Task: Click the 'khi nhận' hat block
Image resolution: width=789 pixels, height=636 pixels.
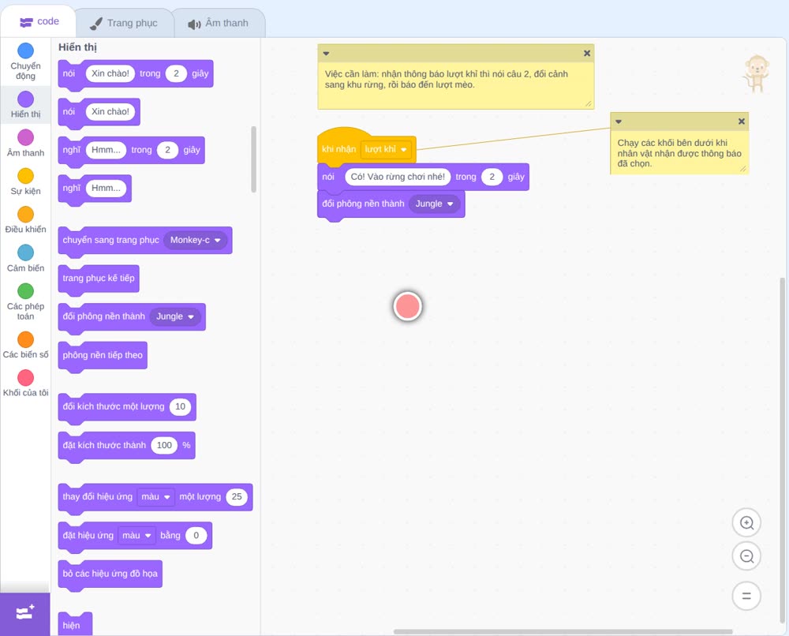Action: click(338, 149)
